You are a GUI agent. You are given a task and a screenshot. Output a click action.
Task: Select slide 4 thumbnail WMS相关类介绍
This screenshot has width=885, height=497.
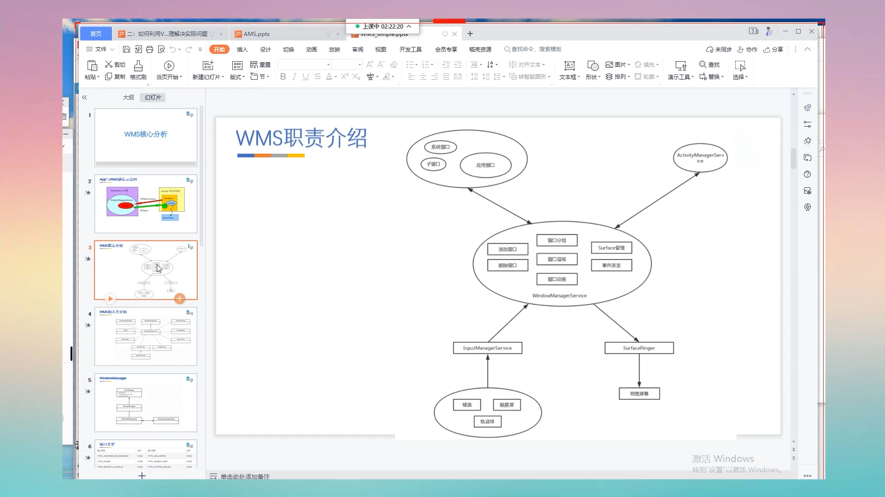click(146, 336)
